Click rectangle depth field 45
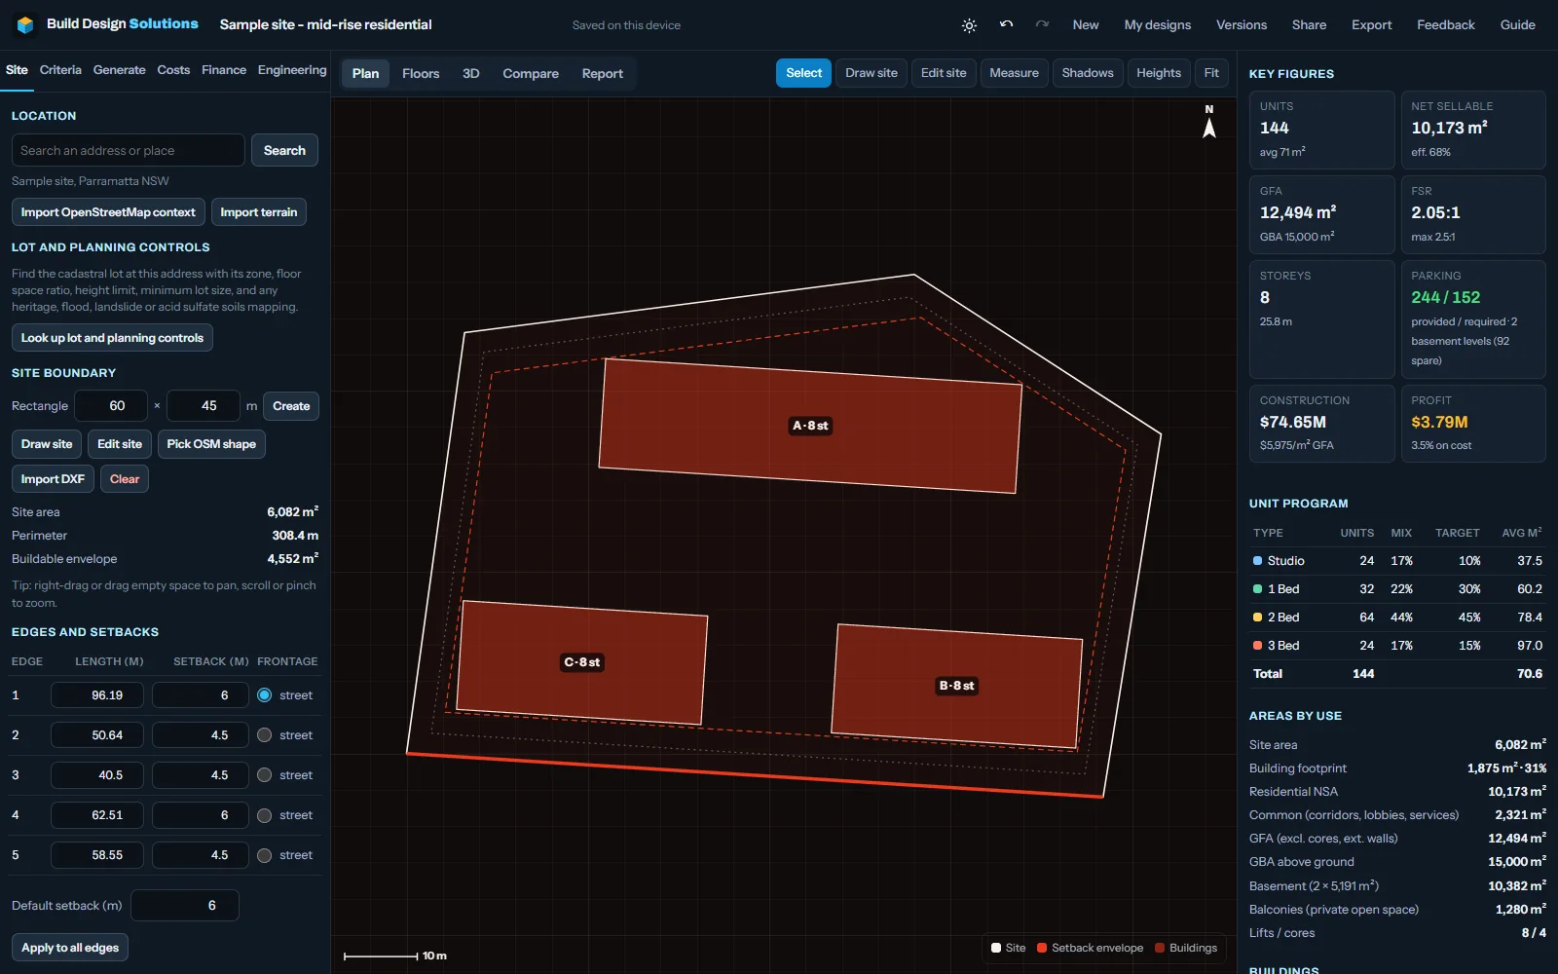The width and height of the screenshot is (1558, 974). click(204, 406)
